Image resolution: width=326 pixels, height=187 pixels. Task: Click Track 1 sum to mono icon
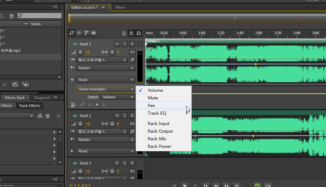click(132, 52)
